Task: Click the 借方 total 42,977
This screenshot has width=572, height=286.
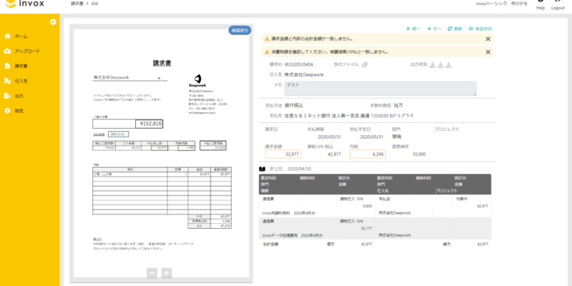Action: (x=366, y=244)
